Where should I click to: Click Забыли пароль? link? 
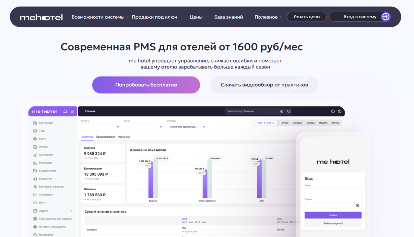pos(333,224)
